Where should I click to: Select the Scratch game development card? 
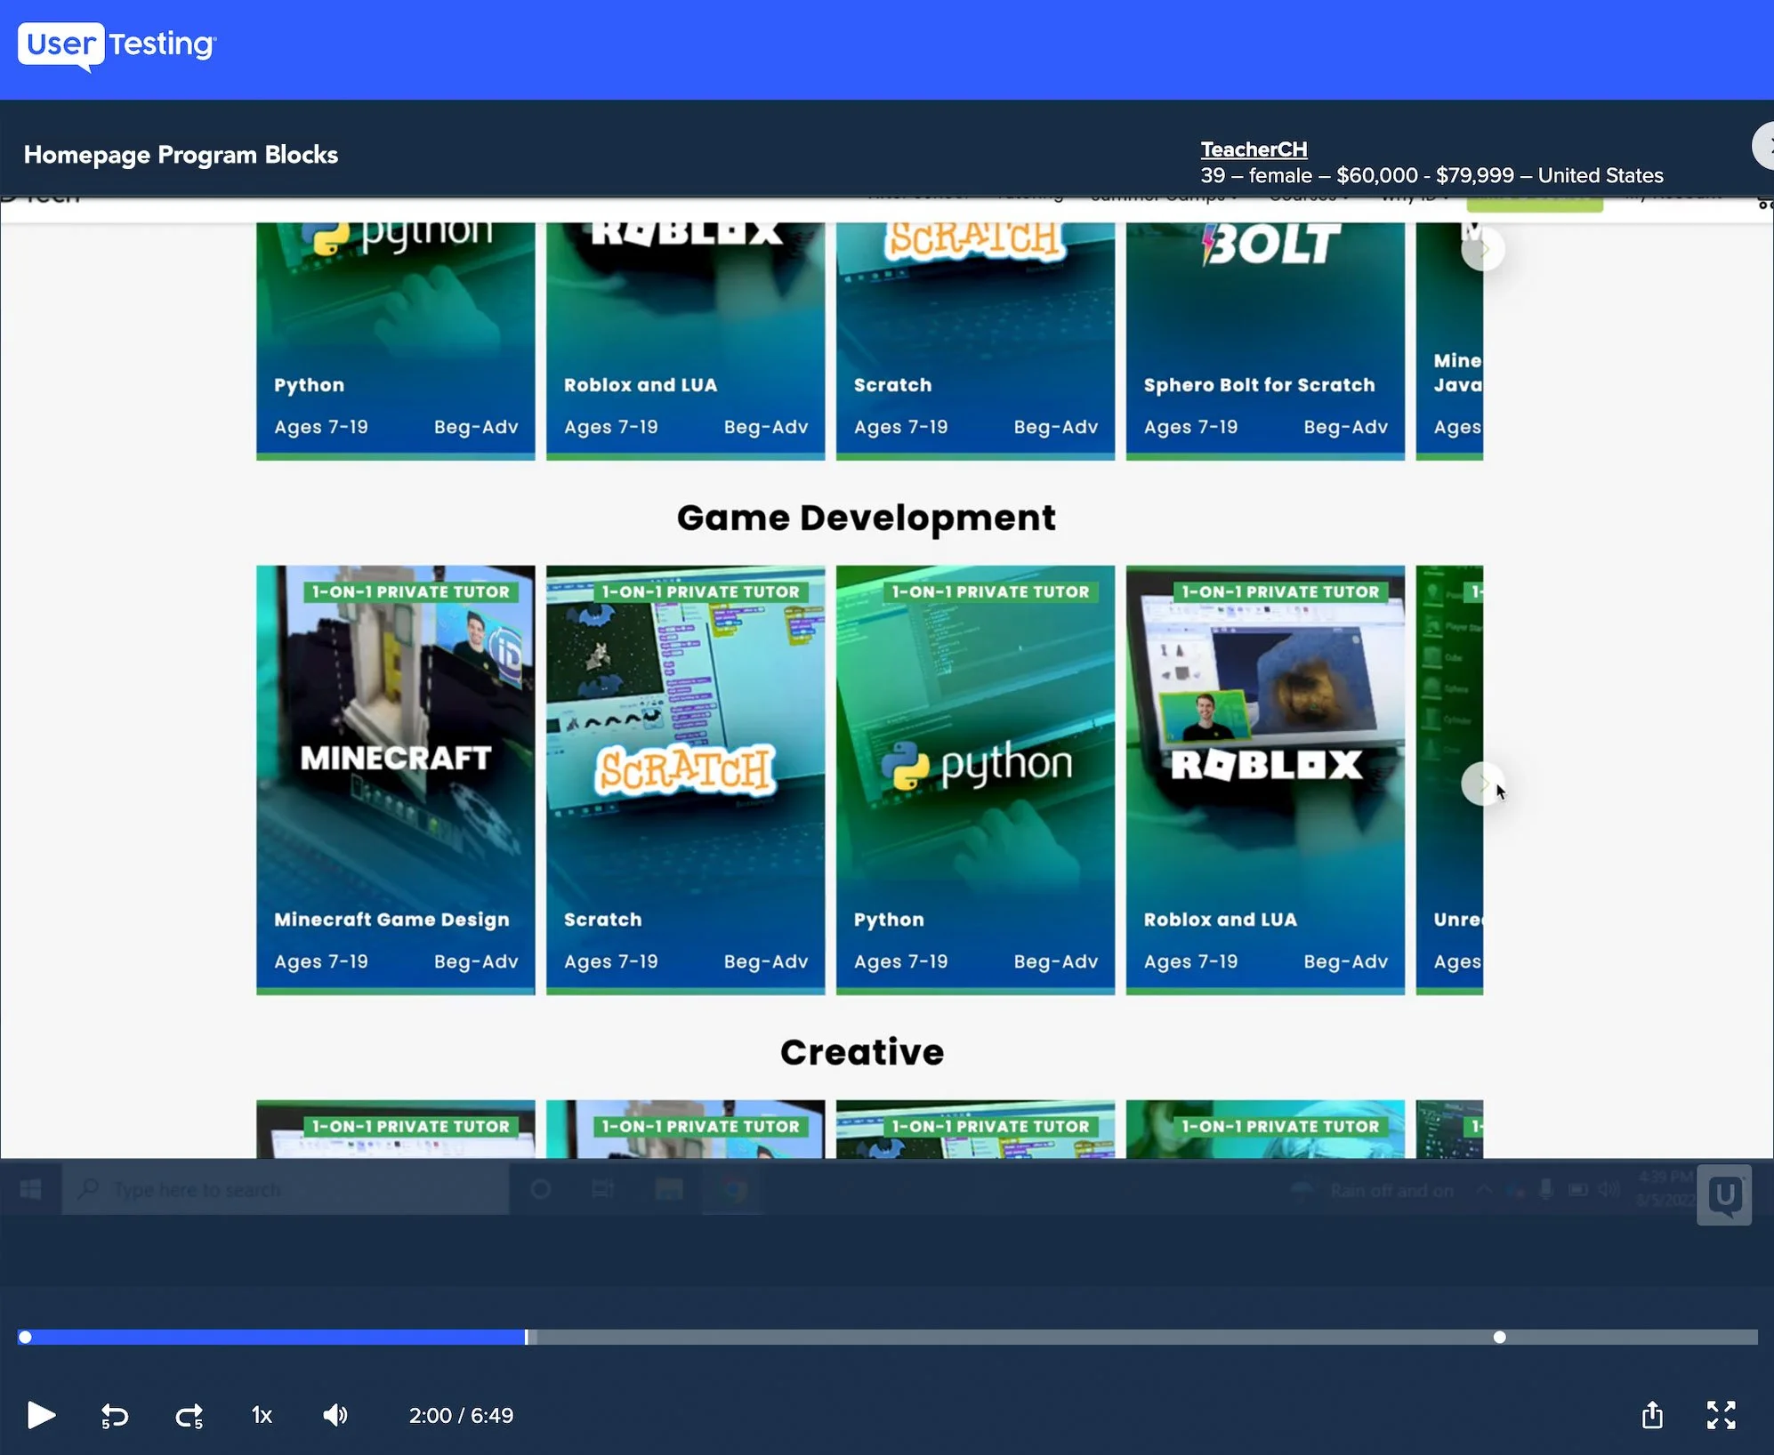(685, 779)
